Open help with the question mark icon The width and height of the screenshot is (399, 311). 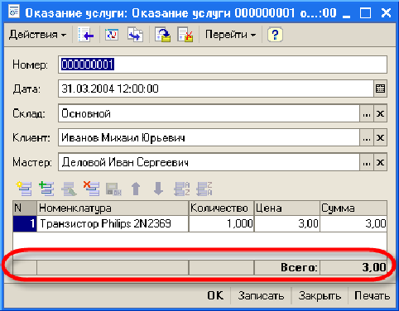[275, 35]
